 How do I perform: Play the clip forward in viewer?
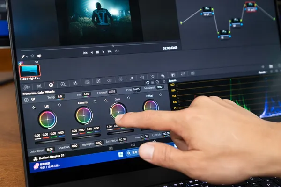click(103, 52)
